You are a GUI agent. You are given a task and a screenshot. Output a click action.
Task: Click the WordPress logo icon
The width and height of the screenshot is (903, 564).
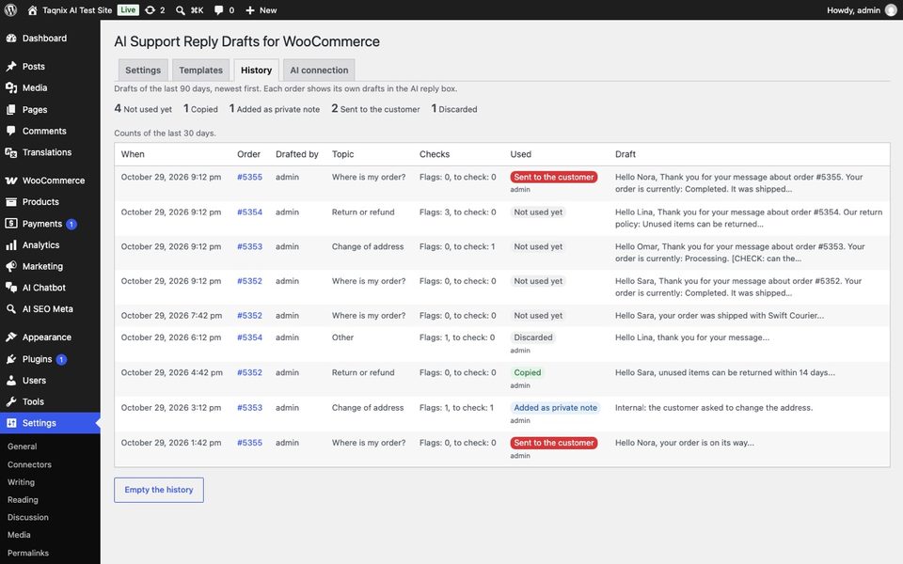(x=10, y=9)
